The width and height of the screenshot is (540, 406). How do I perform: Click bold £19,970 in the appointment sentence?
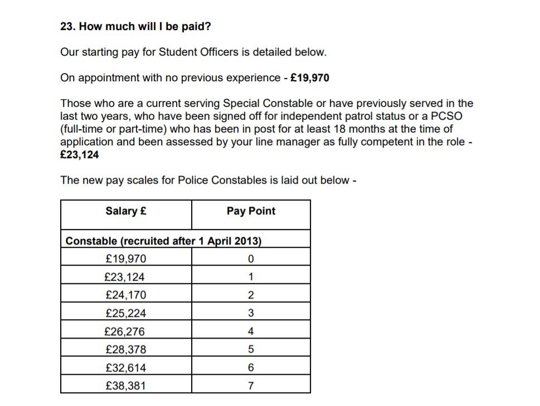click(310, 78)
